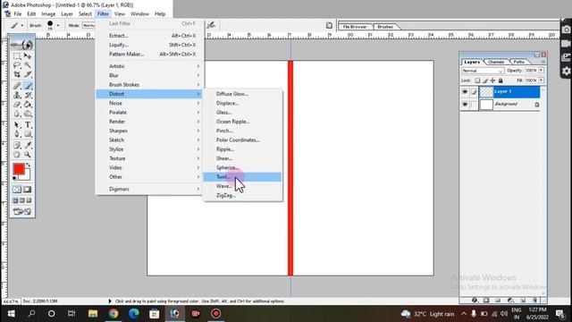Select the Eyedropper tool

click(x=28, y=145)
